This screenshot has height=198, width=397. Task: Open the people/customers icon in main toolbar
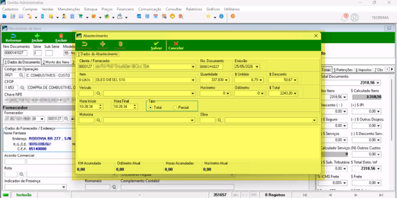13,16
